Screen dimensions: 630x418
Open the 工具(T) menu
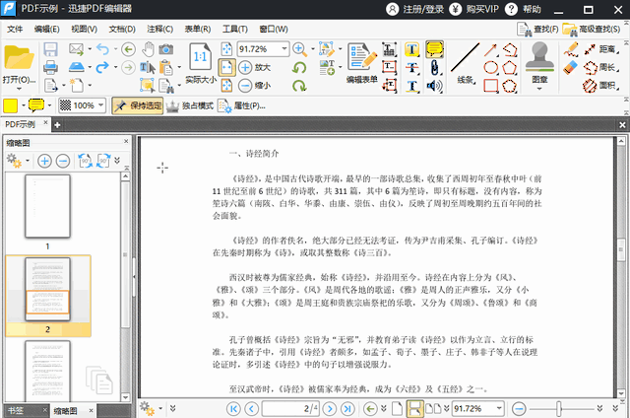pyautogui.click(x=235, y=29)
